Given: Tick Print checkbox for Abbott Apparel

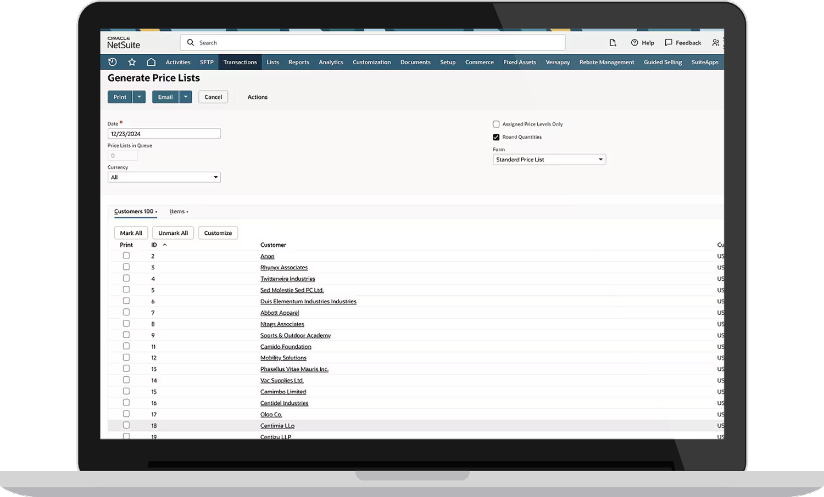Looking at the screenshot, I should pos(126,312).
